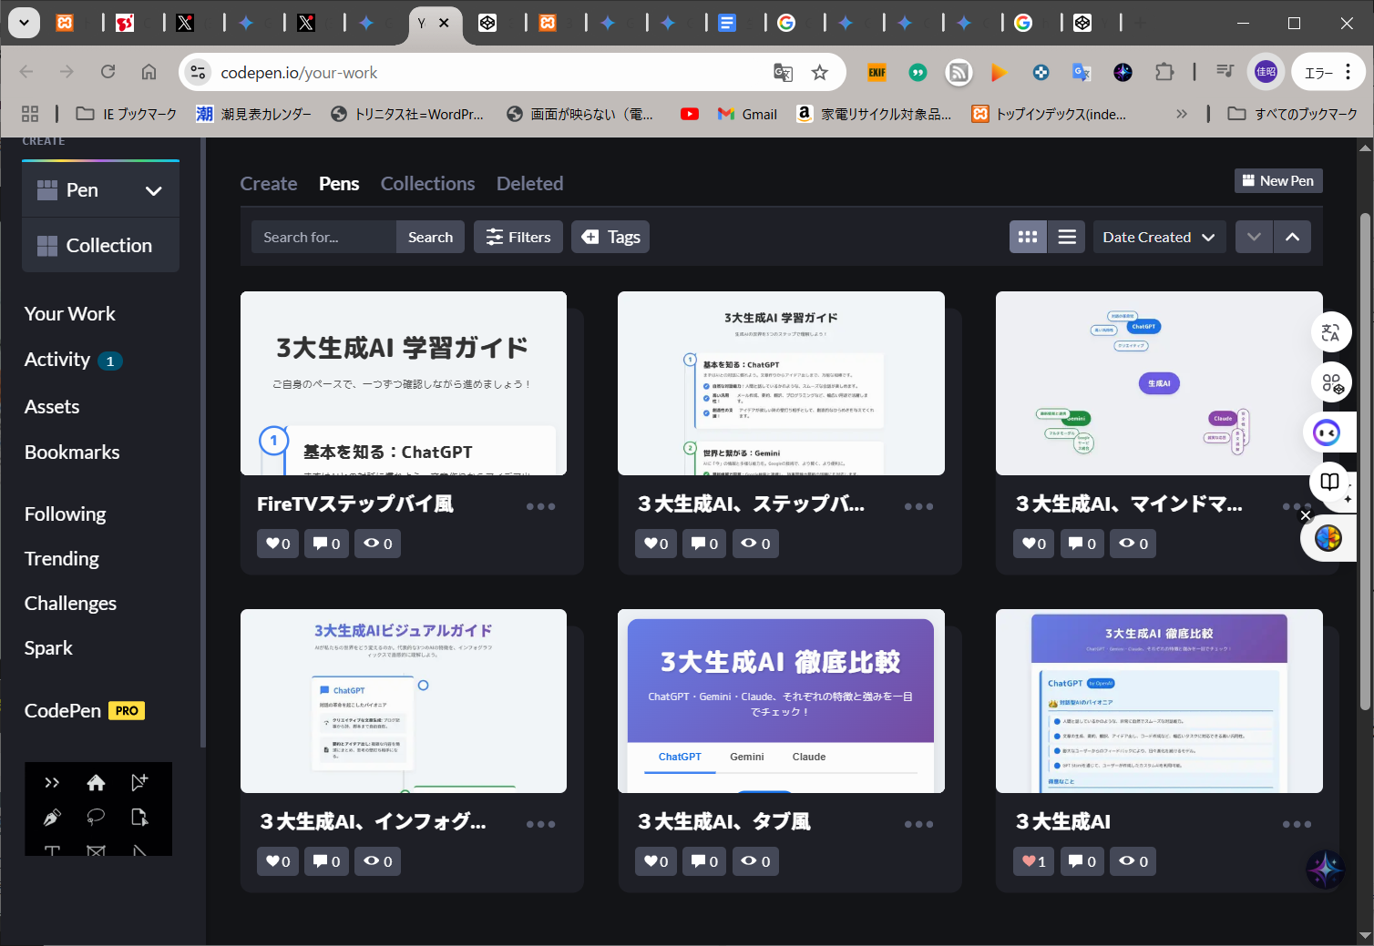Sort pens in descending order
Screen dimensions: 1374x946
click(x=1254, y=237)
